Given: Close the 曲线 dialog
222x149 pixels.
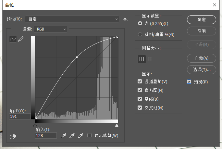Looking at the screenshot, I should click(215, 5).
